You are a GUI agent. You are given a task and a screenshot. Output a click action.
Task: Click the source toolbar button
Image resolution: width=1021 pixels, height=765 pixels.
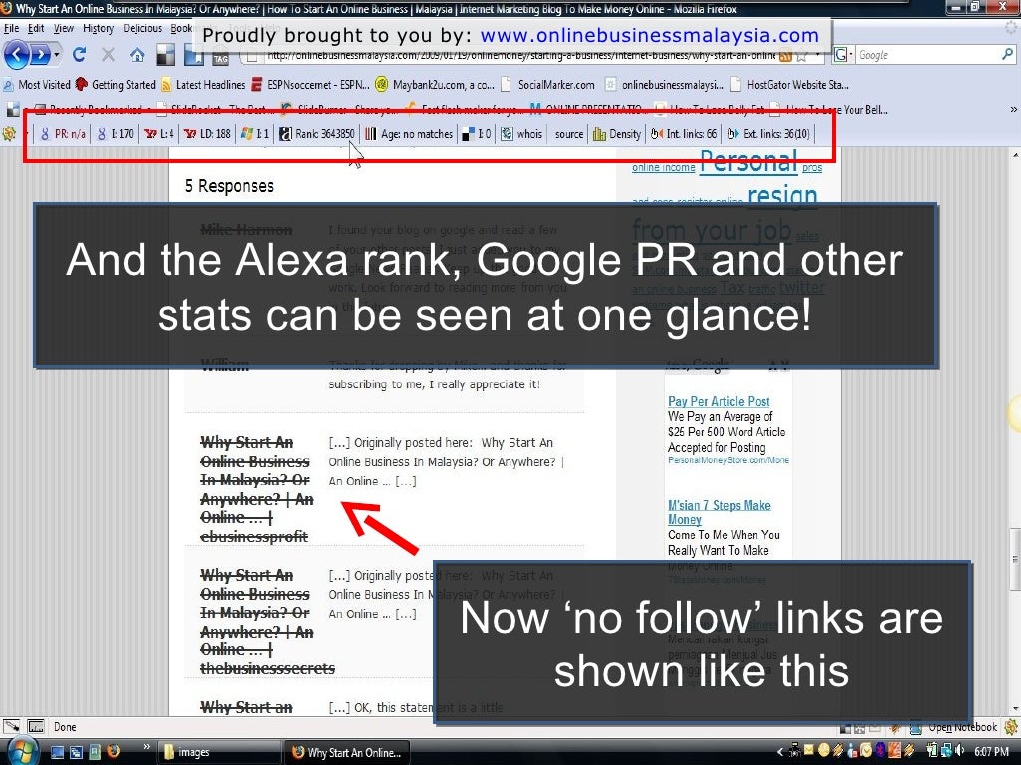[x=569, y=134]
